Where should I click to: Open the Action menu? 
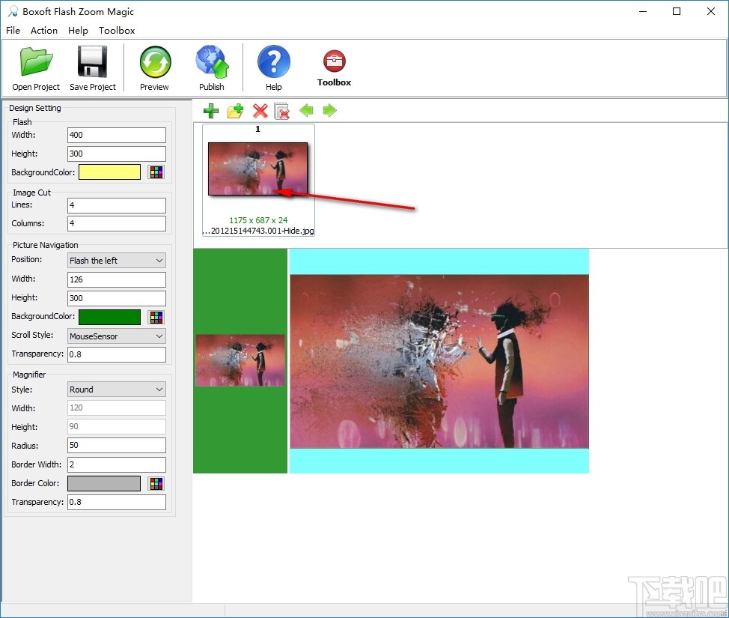click(x=43, y=31)
